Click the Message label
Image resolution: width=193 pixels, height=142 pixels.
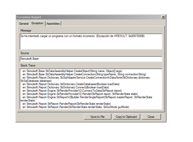[x=26, y=30]
